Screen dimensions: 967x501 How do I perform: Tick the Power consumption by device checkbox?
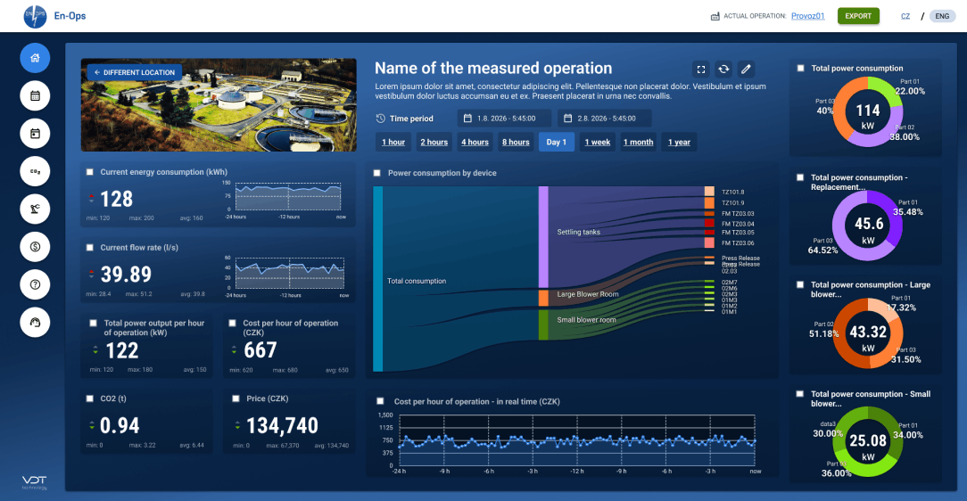pyautogui.click(x=377, y=173)
